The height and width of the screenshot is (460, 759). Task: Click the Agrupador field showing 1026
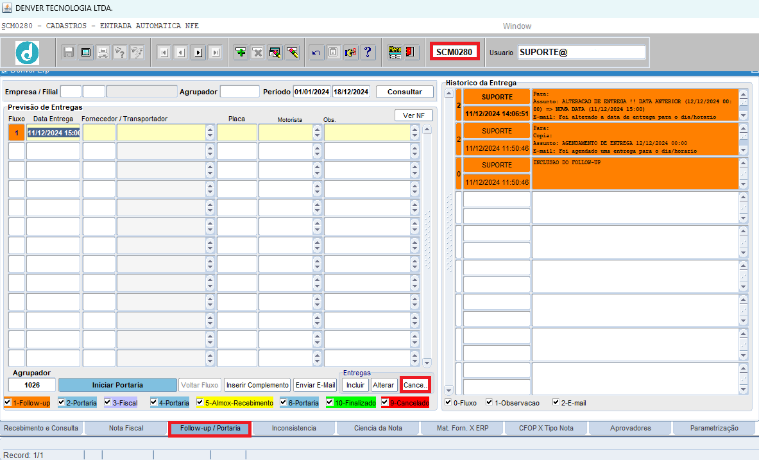point(32,385)
